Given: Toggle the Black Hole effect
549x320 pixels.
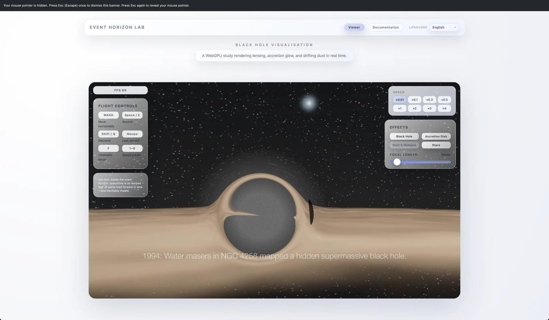Looking at the screenshot, I should [x=404, y=136].
